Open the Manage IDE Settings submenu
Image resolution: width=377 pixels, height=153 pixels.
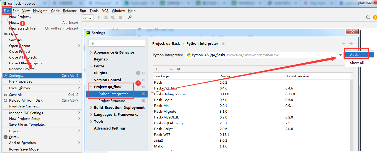(x=42, y=113)
